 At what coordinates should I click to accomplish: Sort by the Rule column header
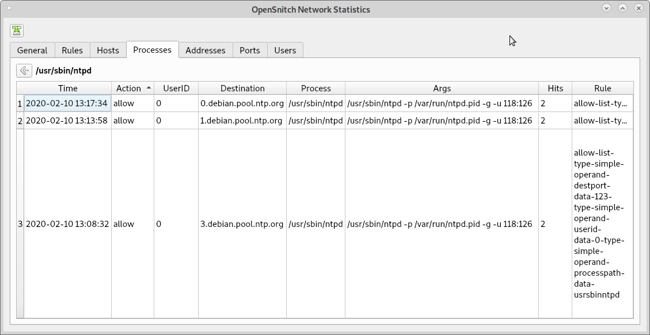(603, 88)
